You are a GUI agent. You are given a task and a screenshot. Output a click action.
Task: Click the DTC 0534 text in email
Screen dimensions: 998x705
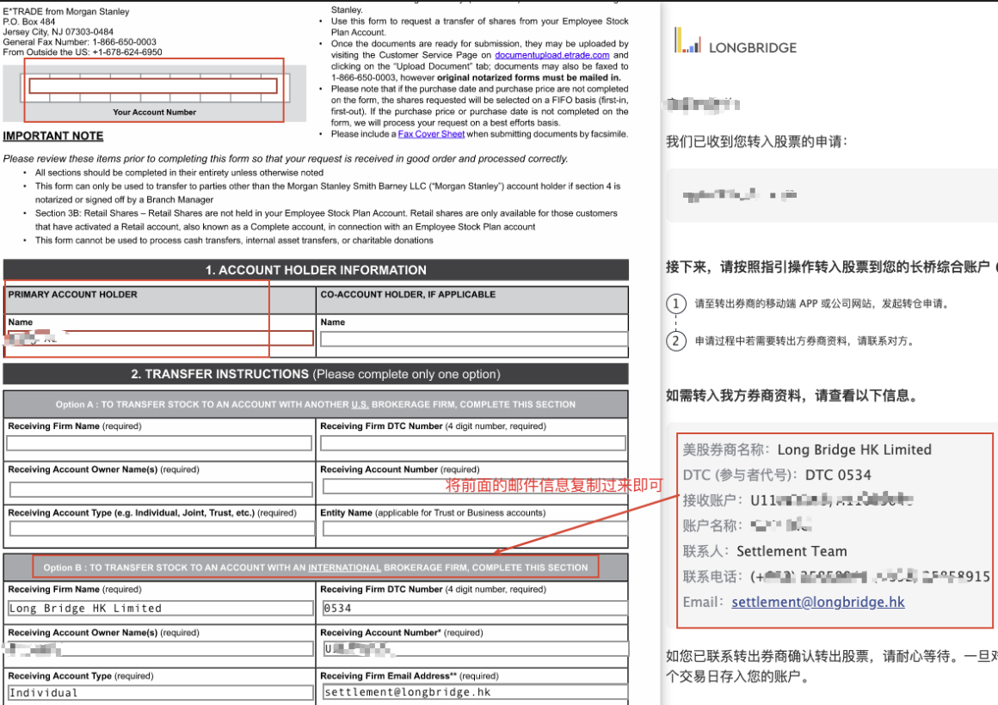(x=838, y=475)
